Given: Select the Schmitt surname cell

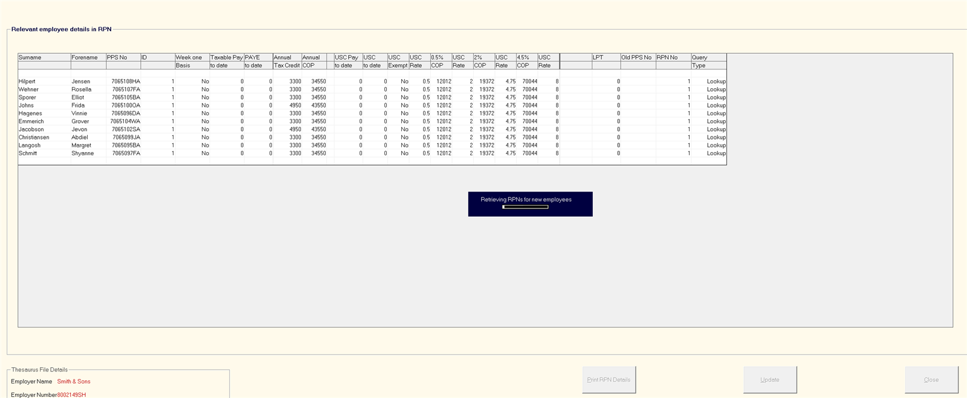Looking at the screenshot, I should pyautogui.click(x=44, y=153).
